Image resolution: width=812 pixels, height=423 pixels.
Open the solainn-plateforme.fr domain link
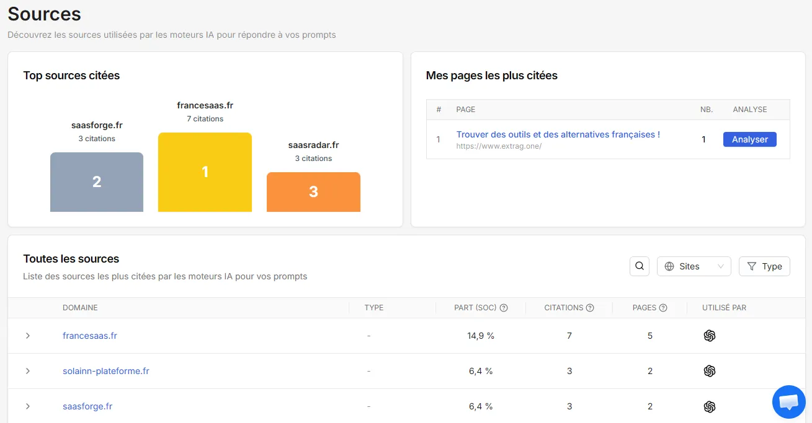tap(106, 371)
